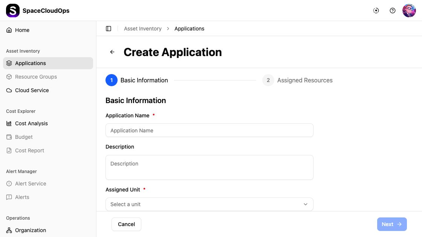
Task: Go to Home in sidebar
Action: (22, 30)
